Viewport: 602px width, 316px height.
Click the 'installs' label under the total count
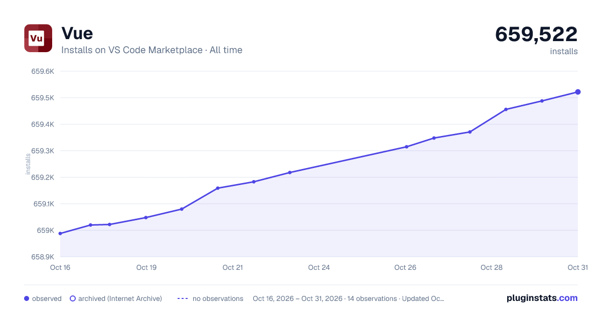coord(564,51)
